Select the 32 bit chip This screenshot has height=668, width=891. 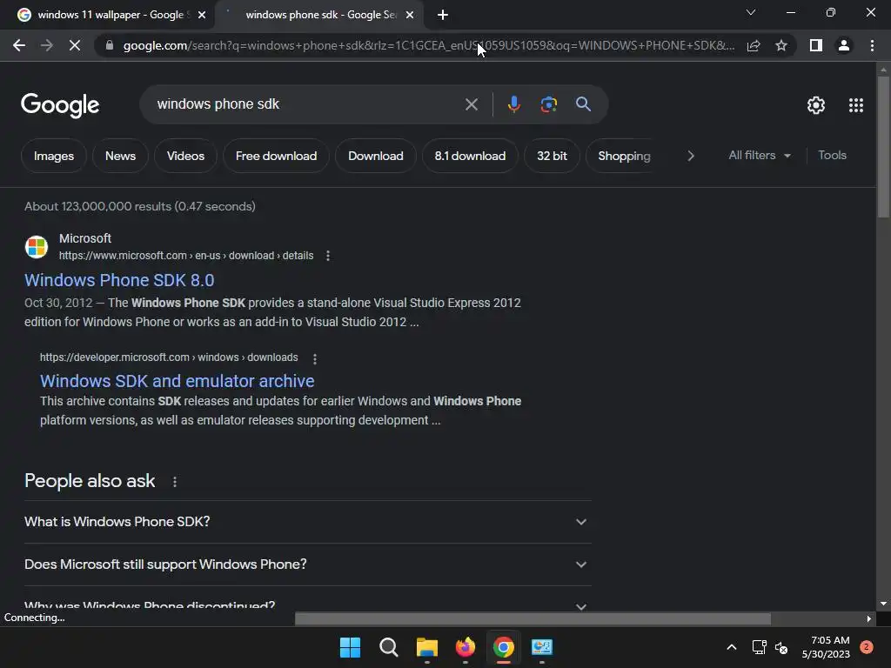tap(552, 156)
